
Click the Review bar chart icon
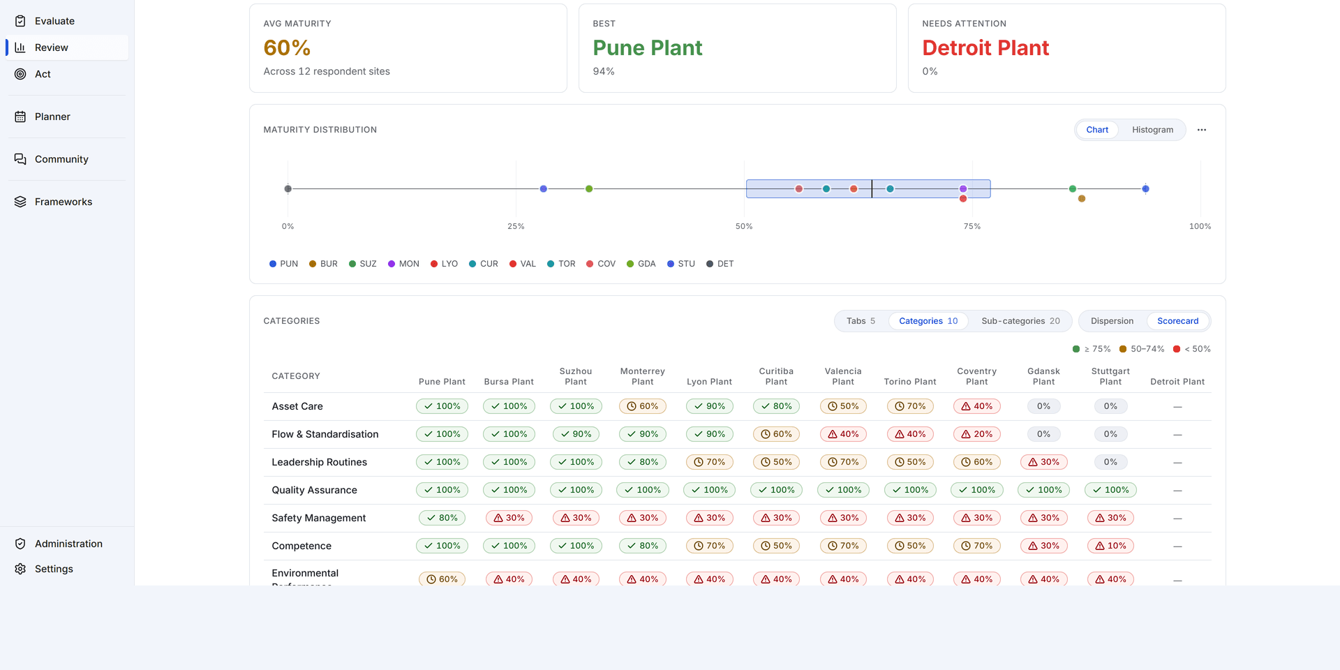20,47
